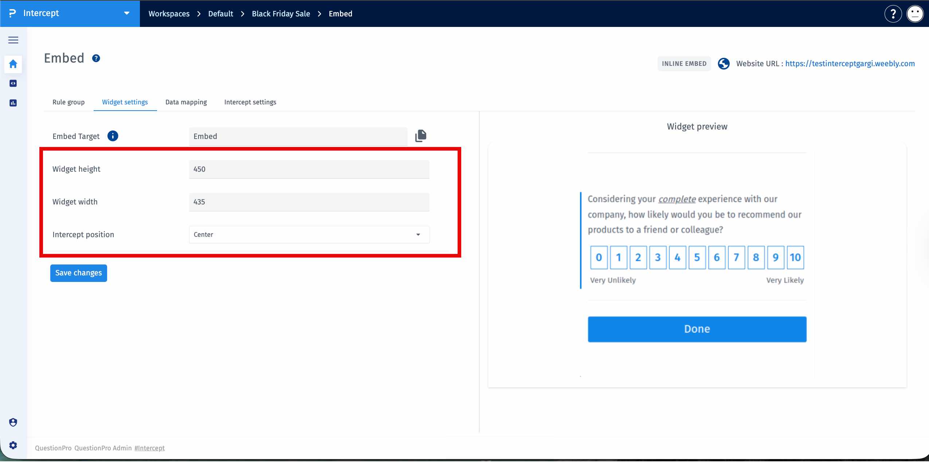Open the settings gear in sidebar

13,445
